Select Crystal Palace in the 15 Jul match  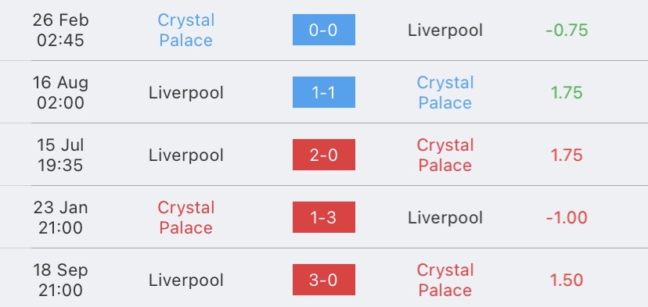tap(445, 155)
